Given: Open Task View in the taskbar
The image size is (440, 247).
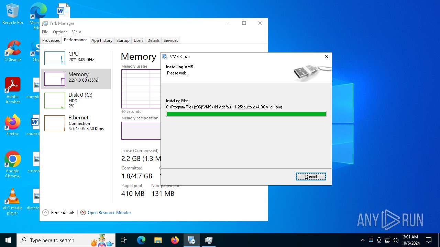Looking at the screenshot, I should (124, 240).
